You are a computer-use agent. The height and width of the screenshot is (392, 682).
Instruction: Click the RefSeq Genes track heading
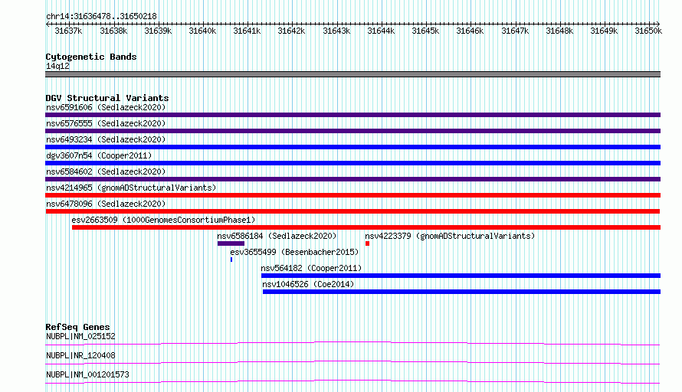pyautogui.click(x=77, y=327)
